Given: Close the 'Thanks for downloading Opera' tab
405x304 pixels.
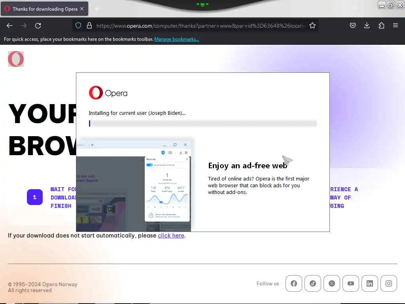Looking at the screenshot, I should click(82, 9).
